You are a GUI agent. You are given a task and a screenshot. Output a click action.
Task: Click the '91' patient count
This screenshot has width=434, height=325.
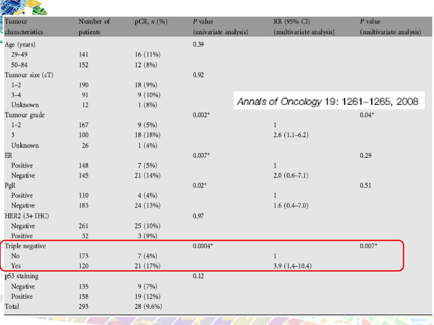(85, 95)
